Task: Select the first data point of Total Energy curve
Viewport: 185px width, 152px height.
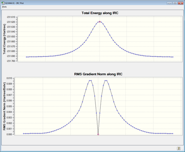Action: [x=26, y=57]
